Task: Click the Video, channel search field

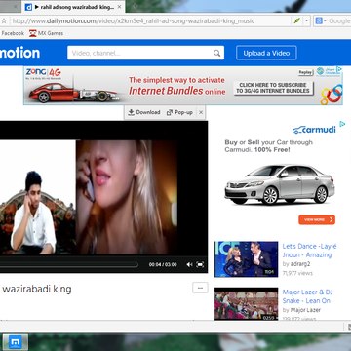Action: pos(145,53)
